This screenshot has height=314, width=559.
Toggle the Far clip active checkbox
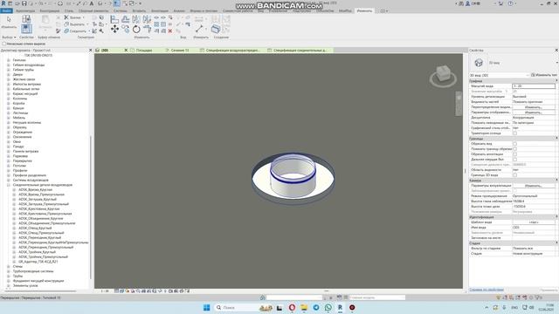[x=514, y=159]
